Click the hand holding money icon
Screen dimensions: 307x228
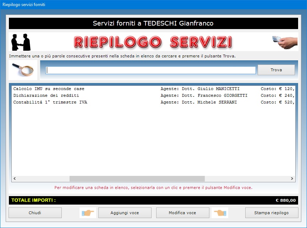click(x=285, y=42)
